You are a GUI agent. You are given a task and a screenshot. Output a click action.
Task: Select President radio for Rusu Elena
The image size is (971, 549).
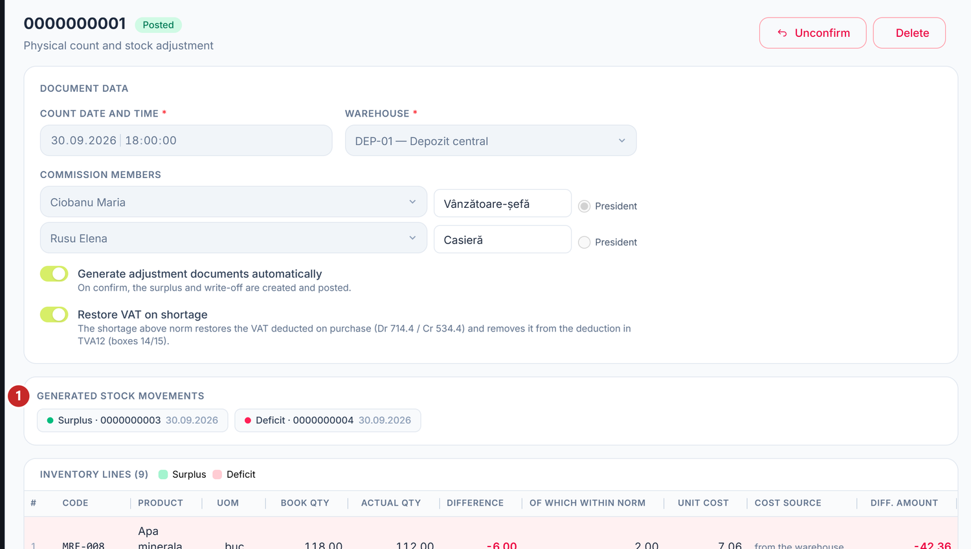click(x=585, y=242)
